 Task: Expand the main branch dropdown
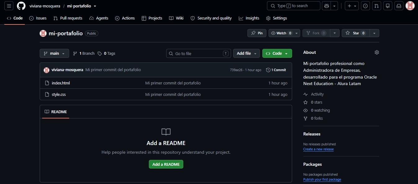(54, 53)
